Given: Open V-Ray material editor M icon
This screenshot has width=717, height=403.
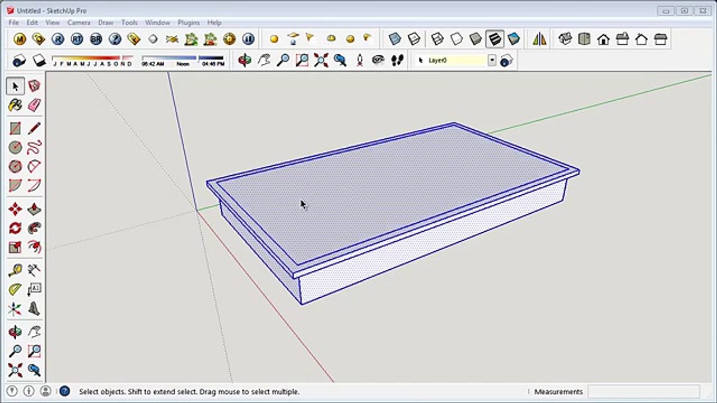Looking at the screenshot, I should pyautogui.click(x=20, y=39).
